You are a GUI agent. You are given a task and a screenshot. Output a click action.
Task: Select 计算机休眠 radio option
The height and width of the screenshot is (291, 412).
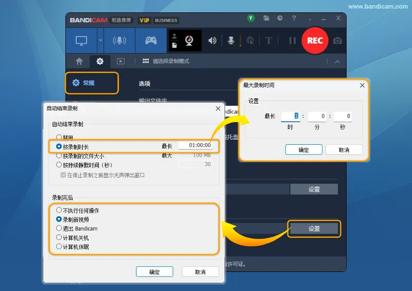click(59, 247)
